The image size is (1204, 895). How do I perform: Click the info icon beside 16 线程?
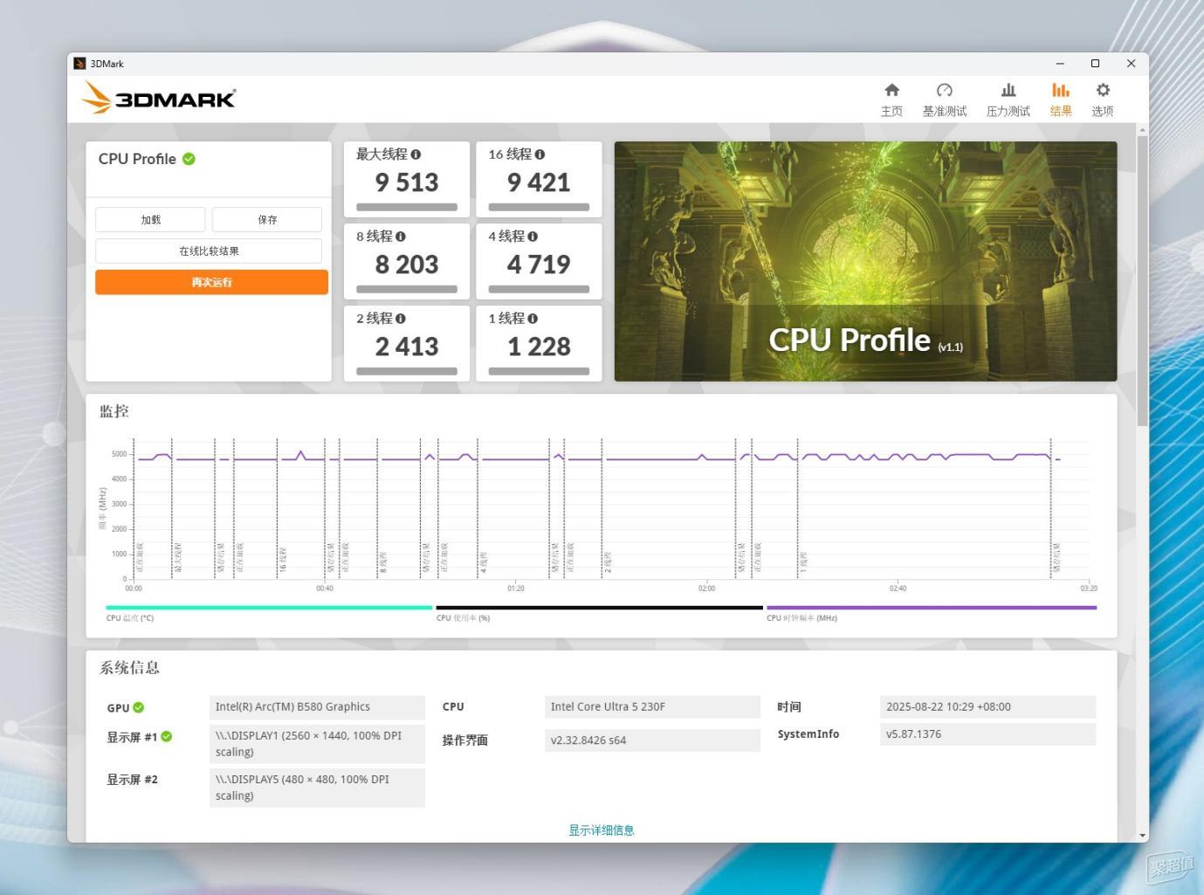point(540,155)
